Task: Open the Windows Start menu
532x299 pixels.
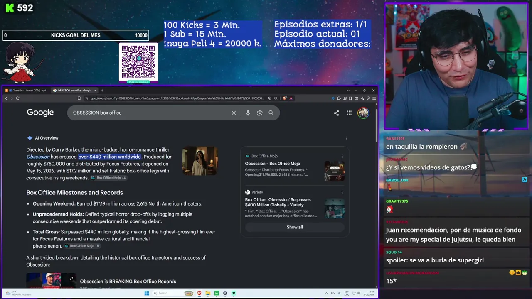Action: coord(146,293)
